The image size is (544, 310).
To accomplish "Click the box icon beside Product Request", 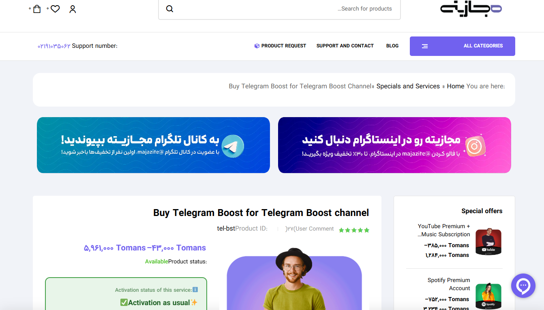I will click(x=257, y=46).
